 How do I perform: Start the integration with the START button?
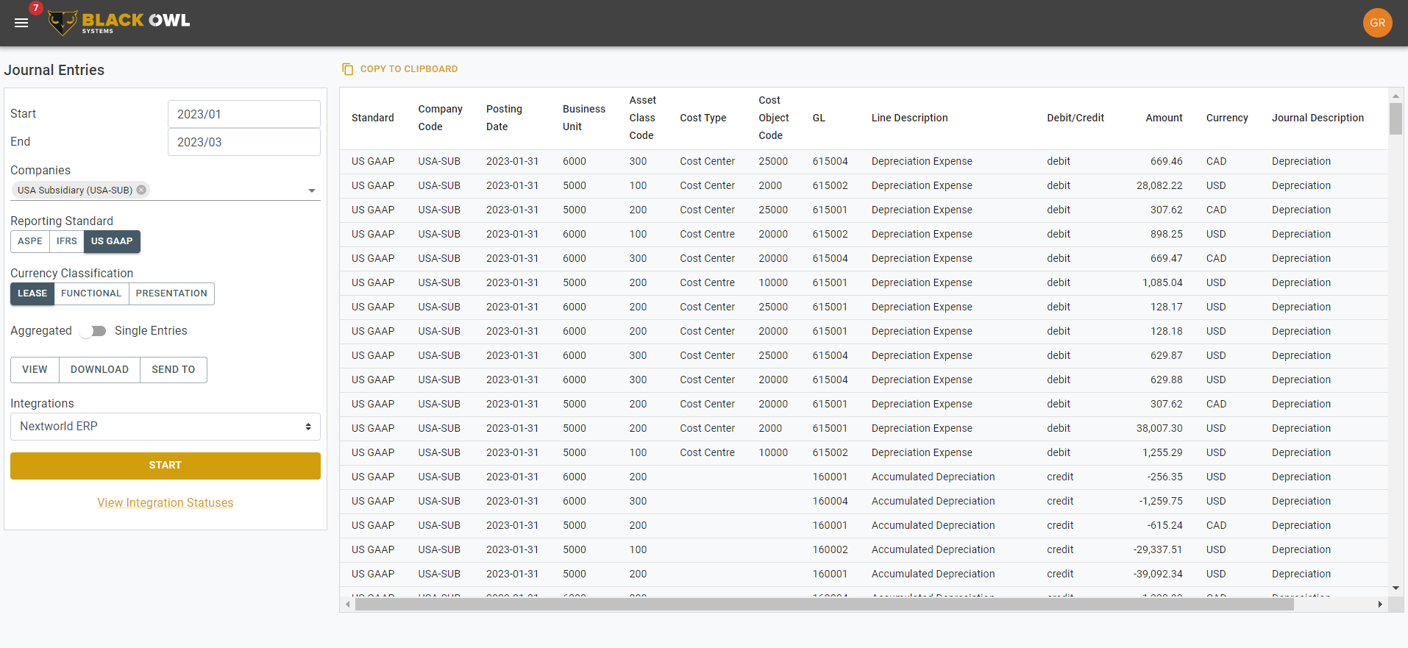coord(166,466)
